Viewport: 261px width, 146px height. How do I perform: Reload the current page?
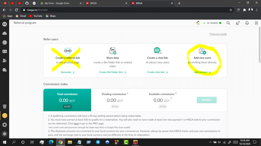click(16, 10)
